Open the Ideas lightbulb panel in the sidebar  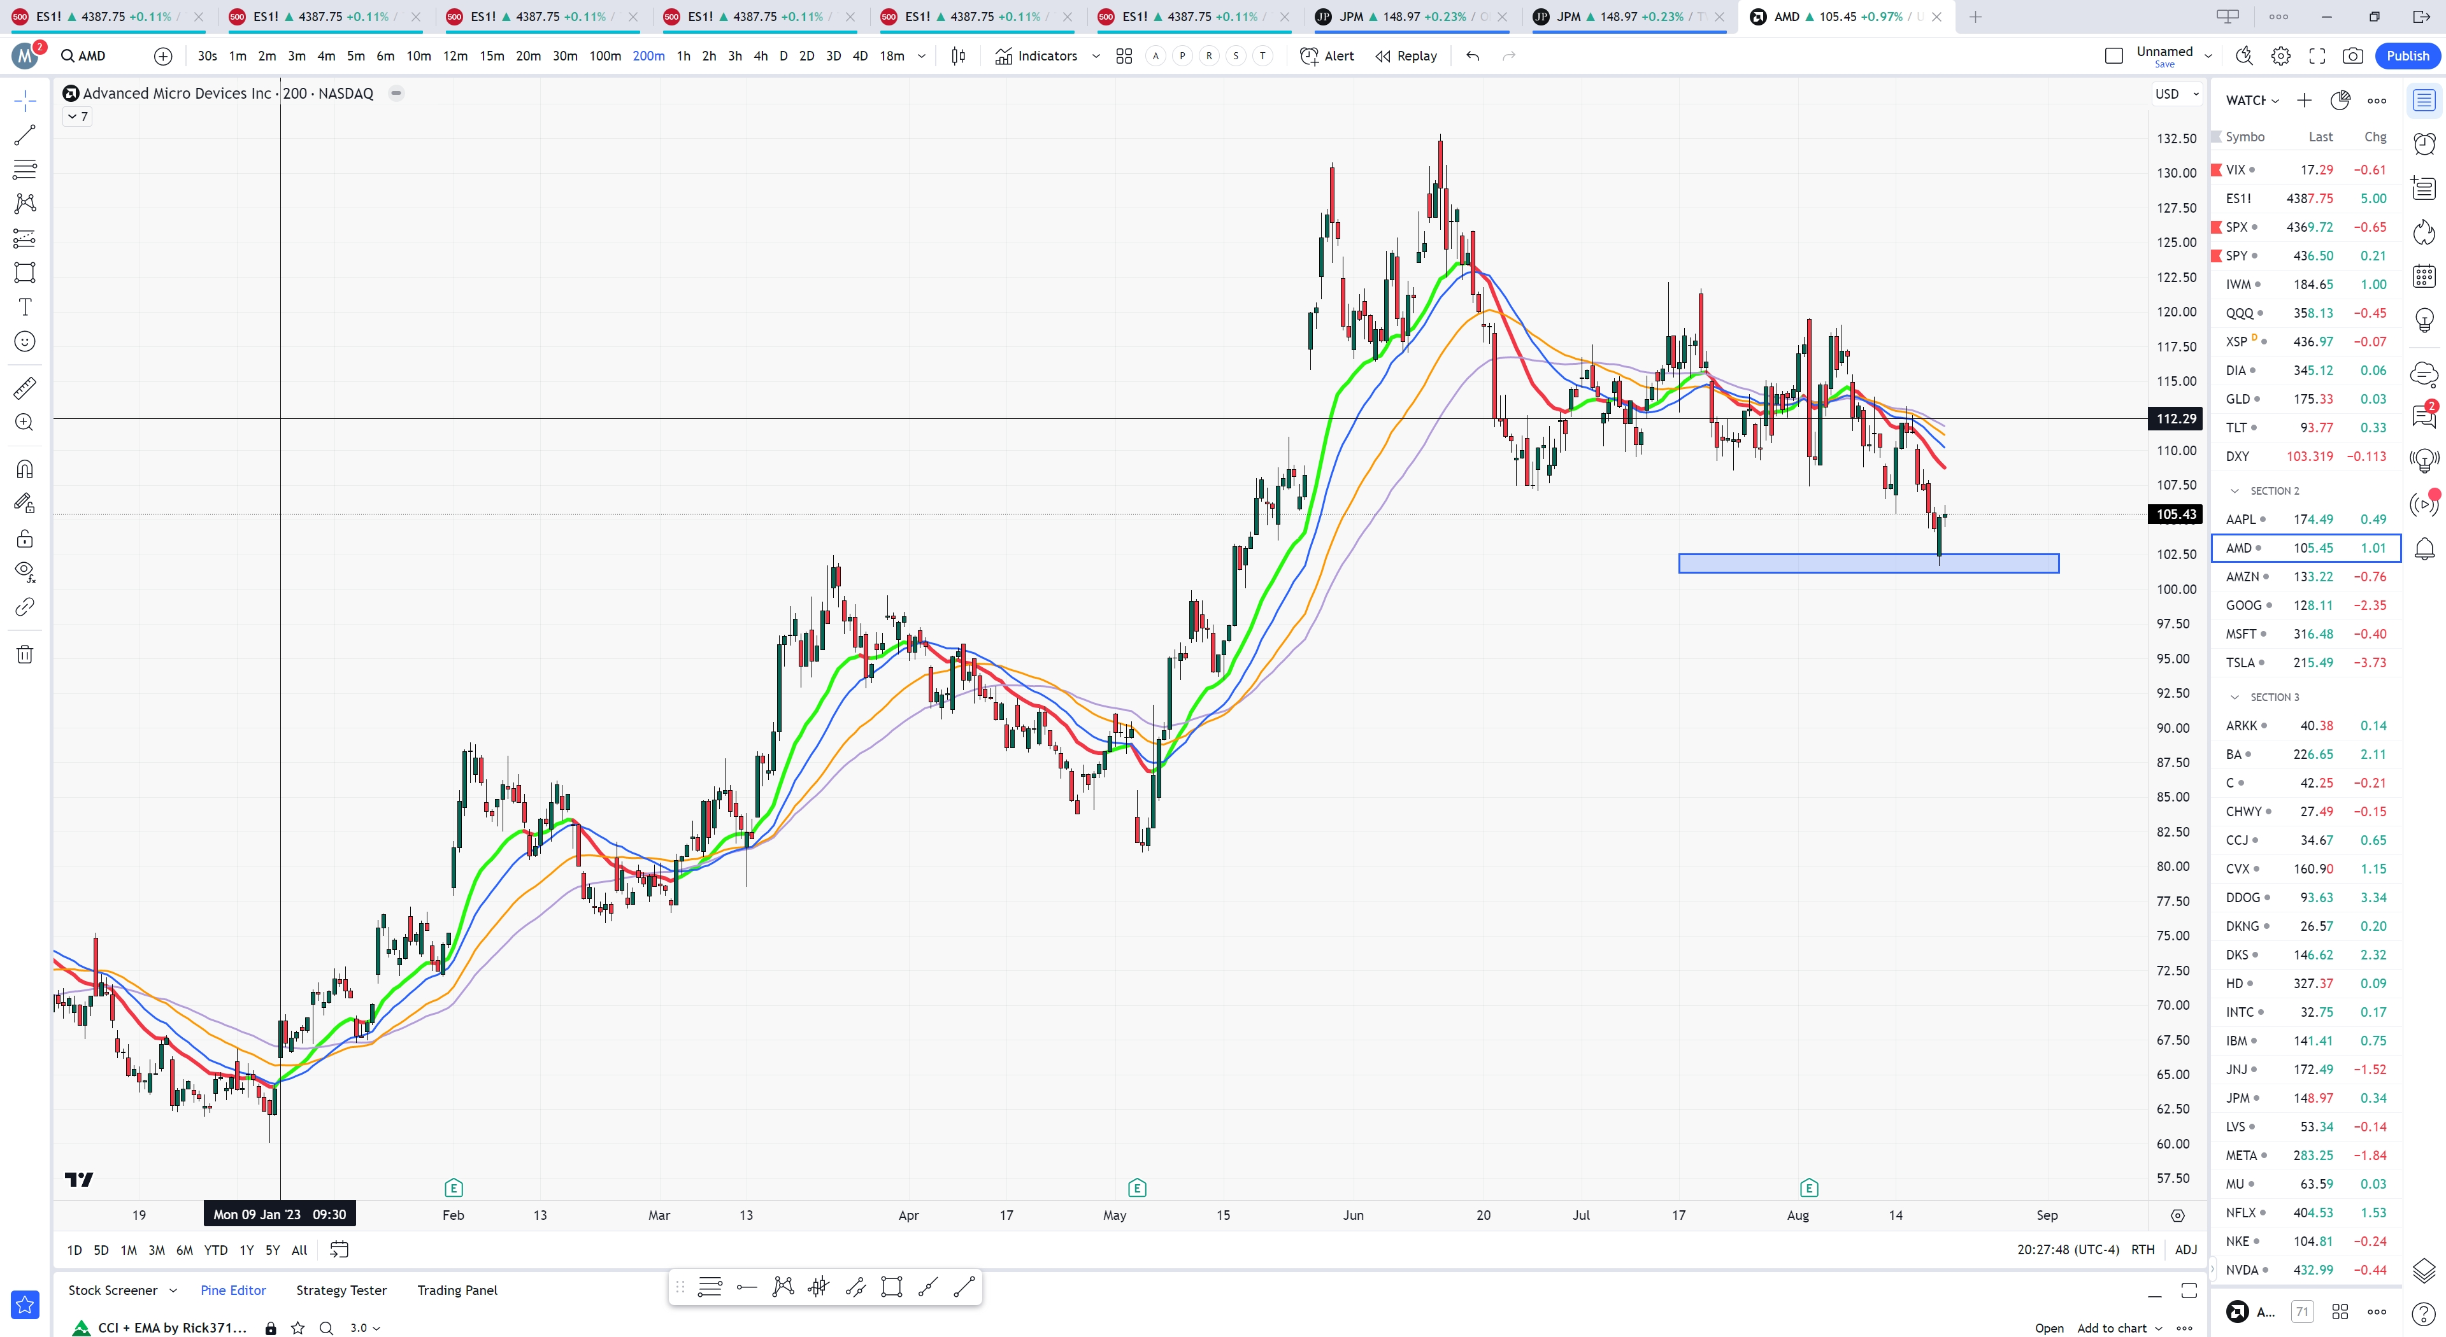point(2424,321)
